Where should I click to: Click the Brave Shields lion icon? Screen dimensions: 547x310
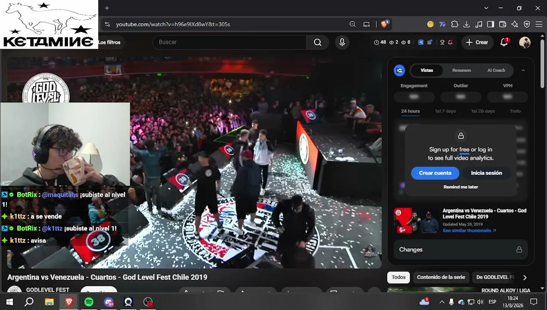point(384,24)
